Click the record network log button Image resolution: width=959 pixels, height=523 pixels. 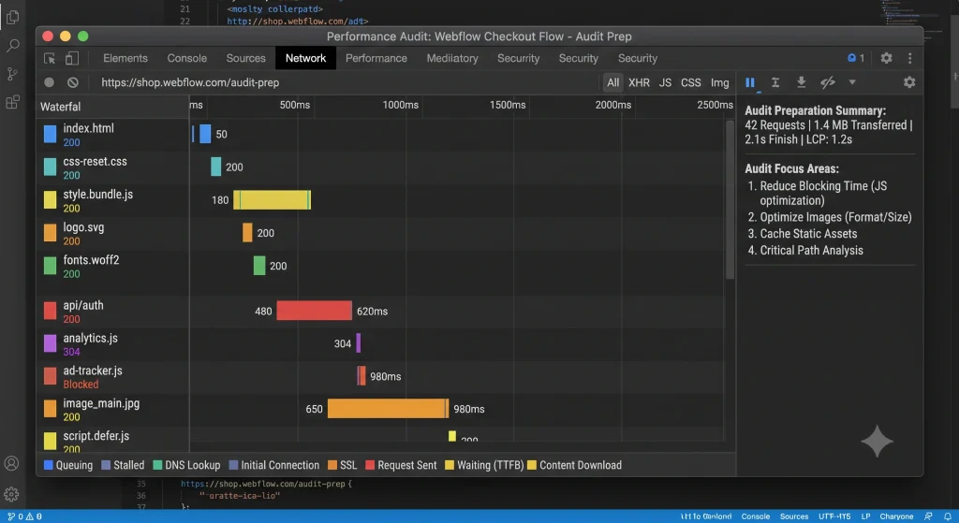[x=49, y=82]
